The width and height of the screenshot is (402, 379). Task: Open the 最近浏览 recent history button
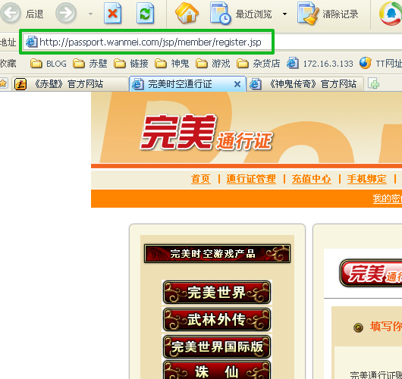pyautogui.click(x=241, y=14)
